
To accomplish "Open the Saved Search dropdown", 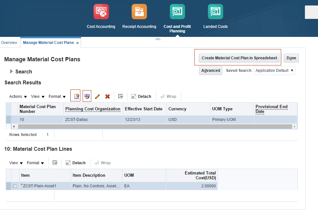I will click(x=274, y=71).
